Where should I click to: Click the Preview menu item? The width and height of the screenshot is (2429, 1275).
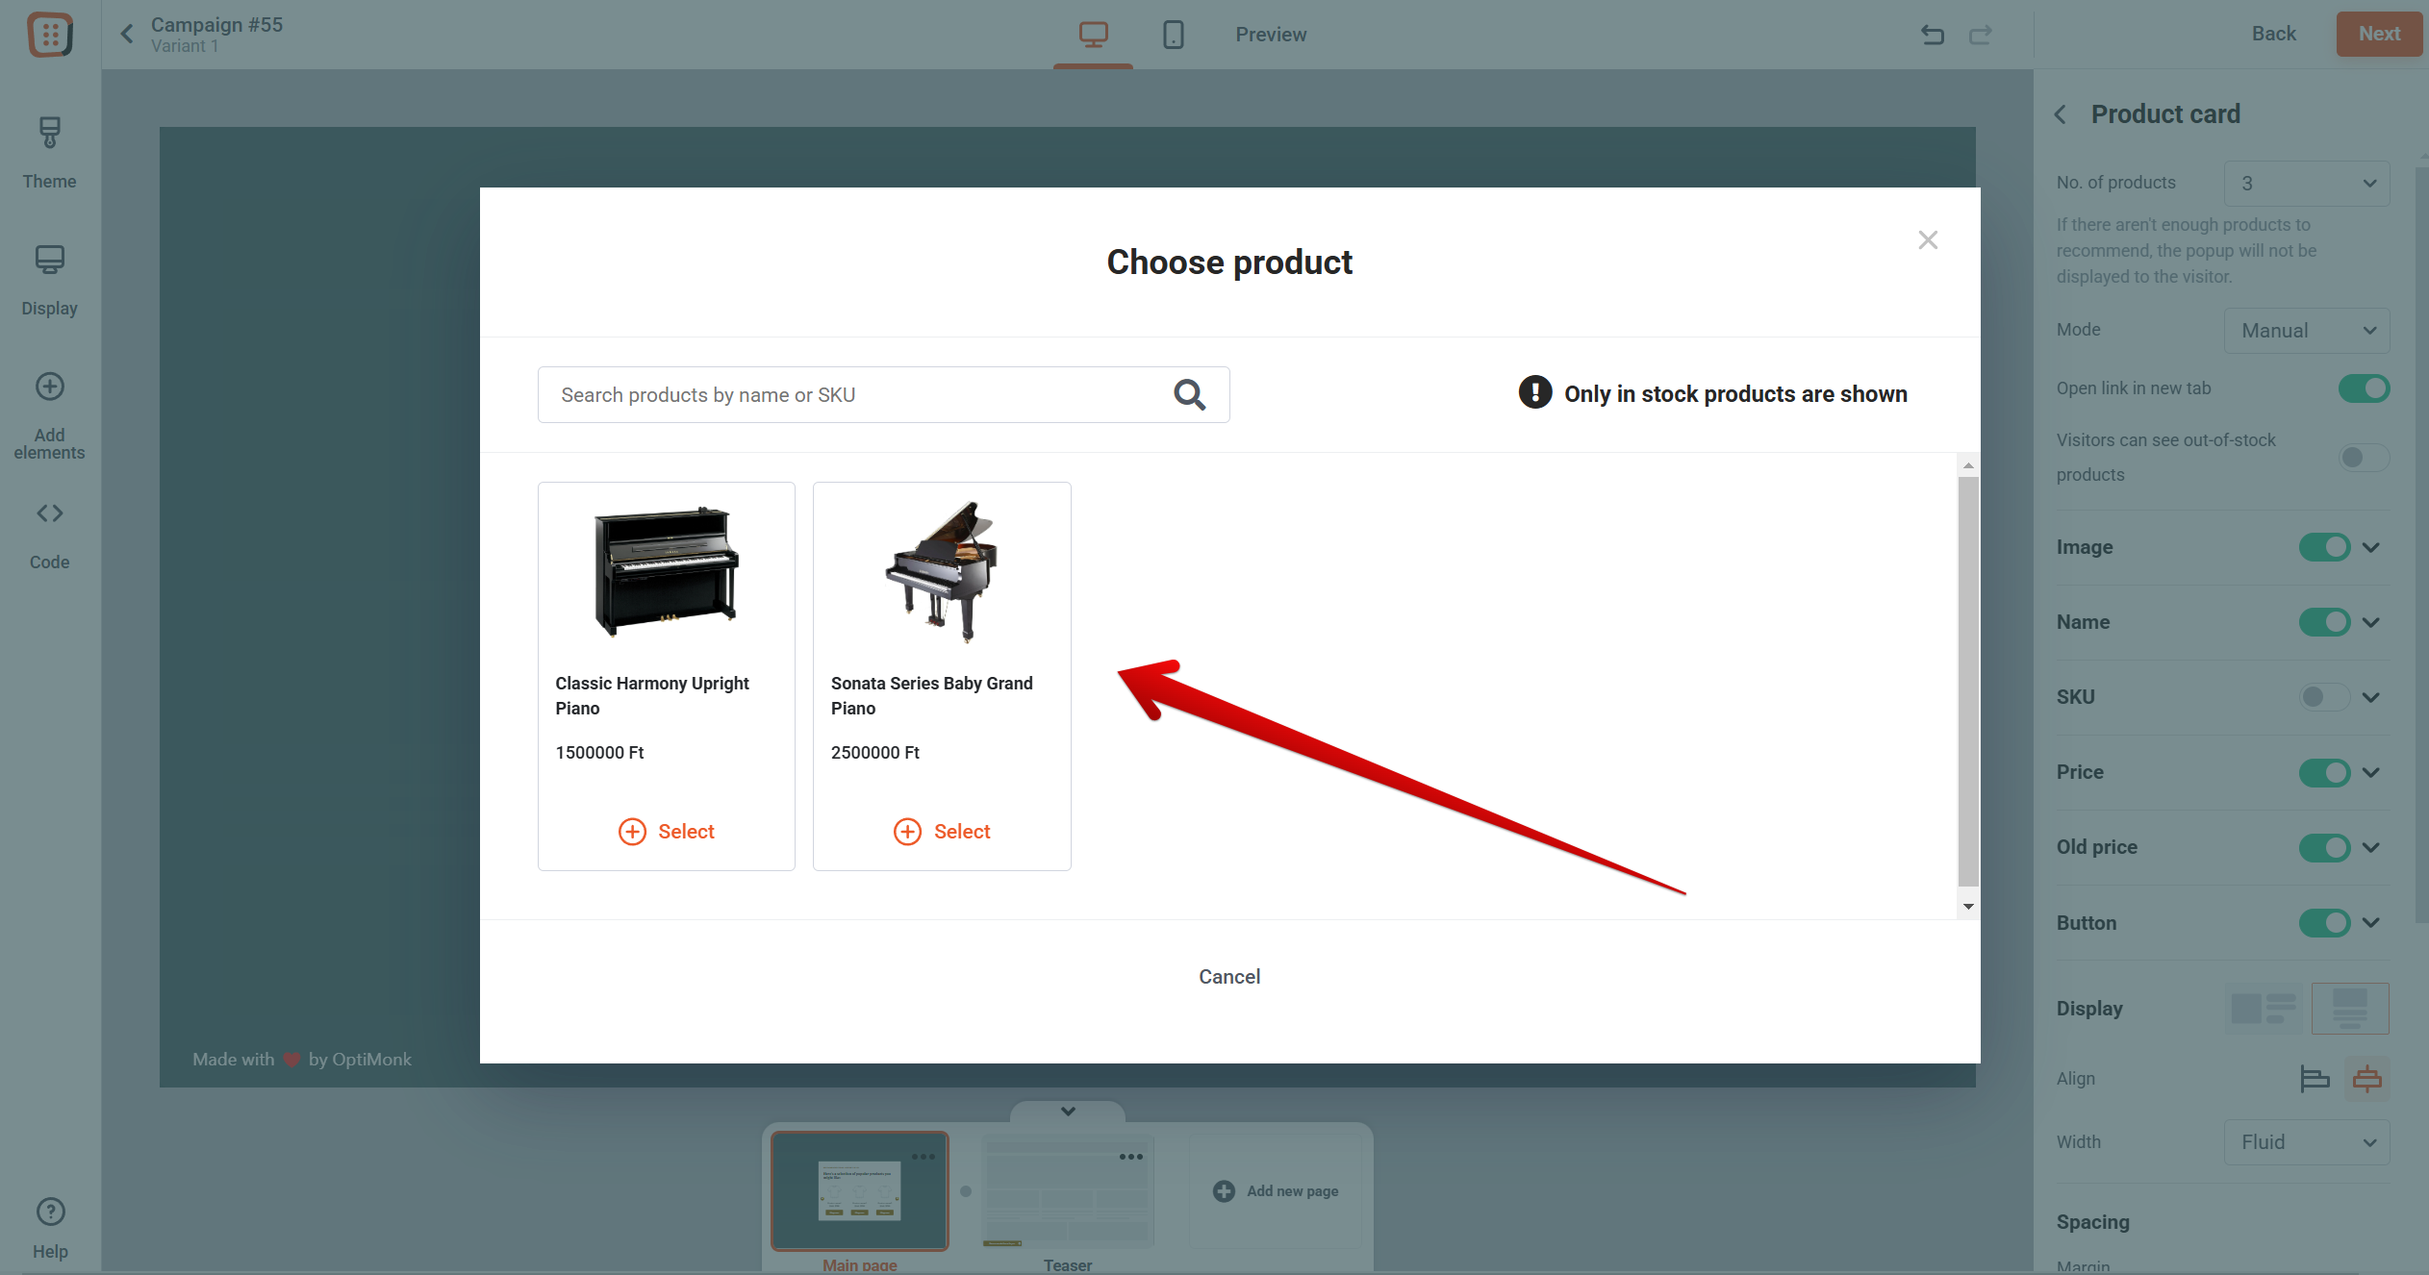coord(1271,35)
